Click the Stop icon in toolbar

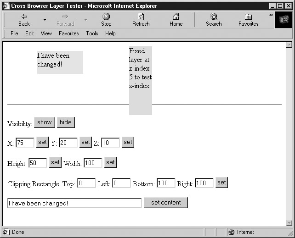click(x=106, y=17)
